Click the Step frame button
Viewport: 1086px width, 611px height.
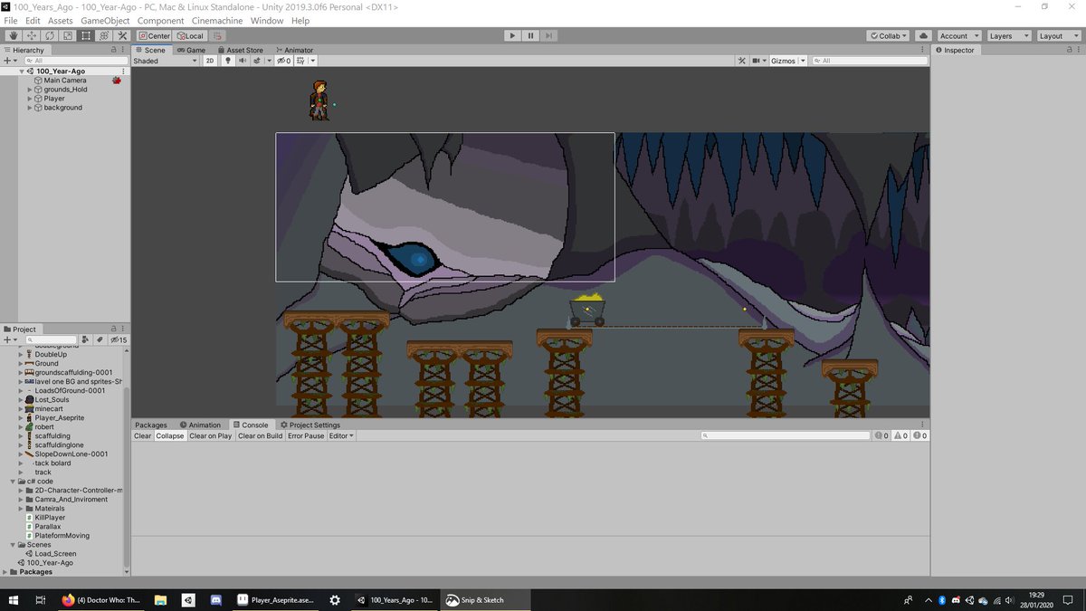coord(550,35)
